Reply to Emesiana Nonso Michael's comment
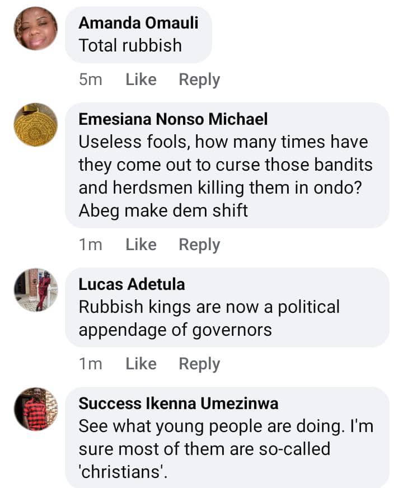The width and height of the screenshot is (403, 488). coord(199,245)
